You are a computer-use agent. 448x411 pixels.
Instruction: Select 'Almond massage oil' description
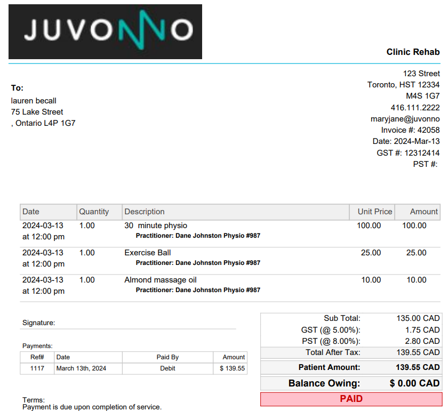(x=161, y=280)
